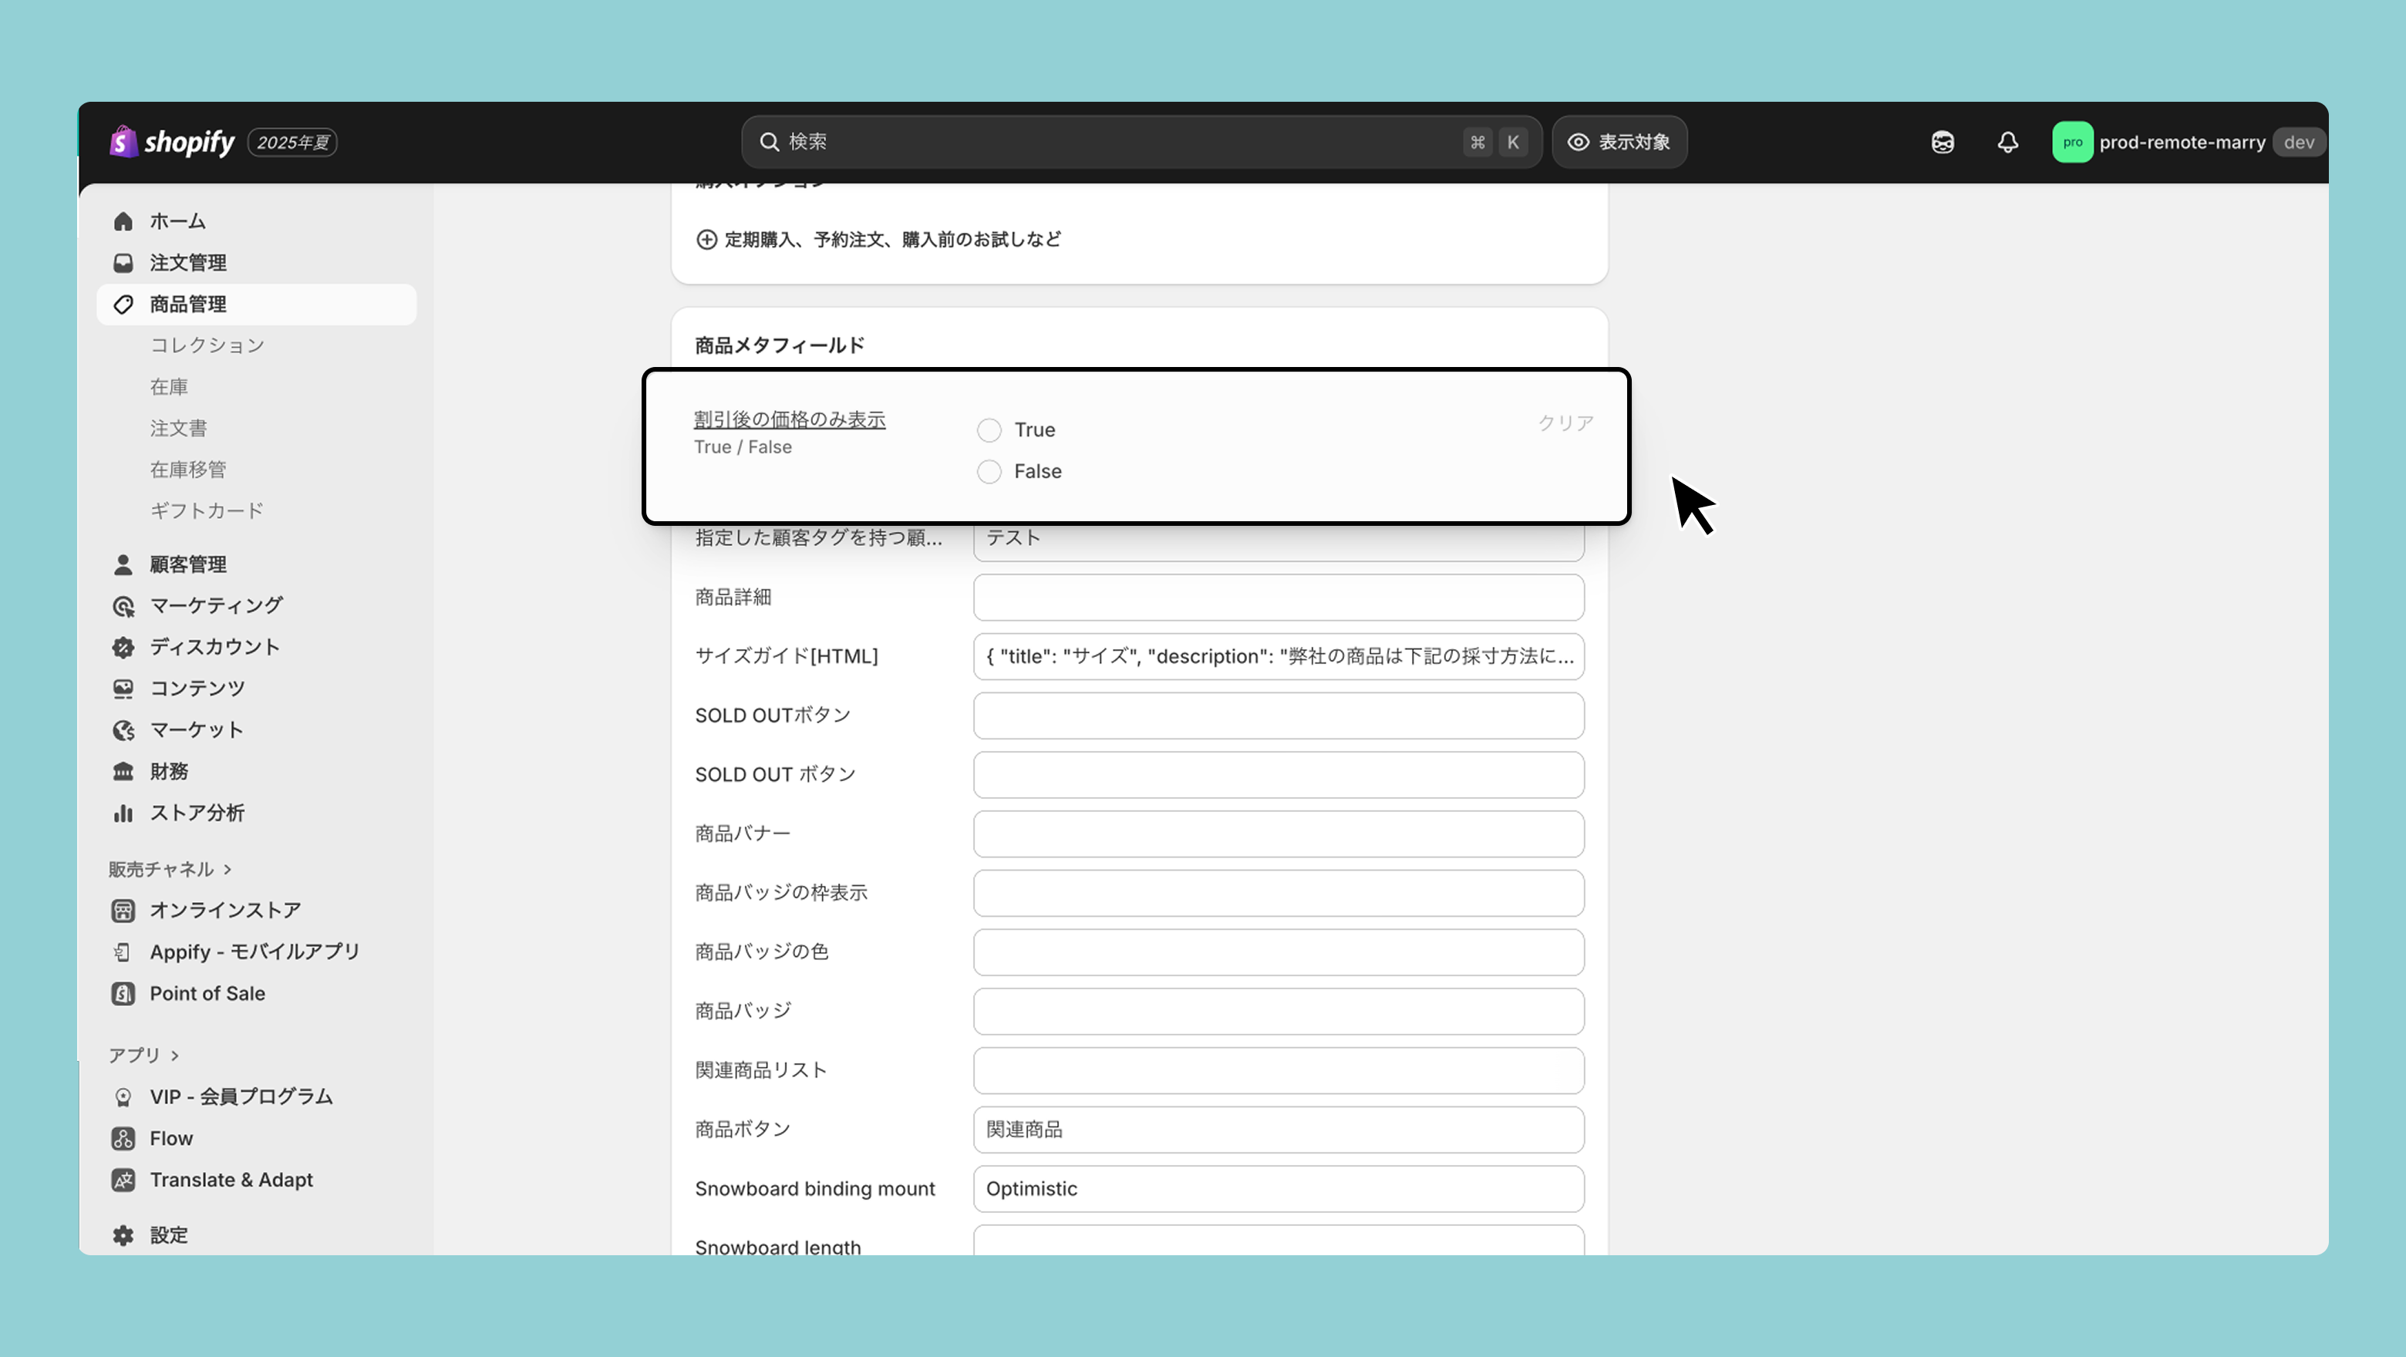The image size is (2406, 1357).
Task: Go to 在庫 submenu item
Action: click(x=169, y=386)
